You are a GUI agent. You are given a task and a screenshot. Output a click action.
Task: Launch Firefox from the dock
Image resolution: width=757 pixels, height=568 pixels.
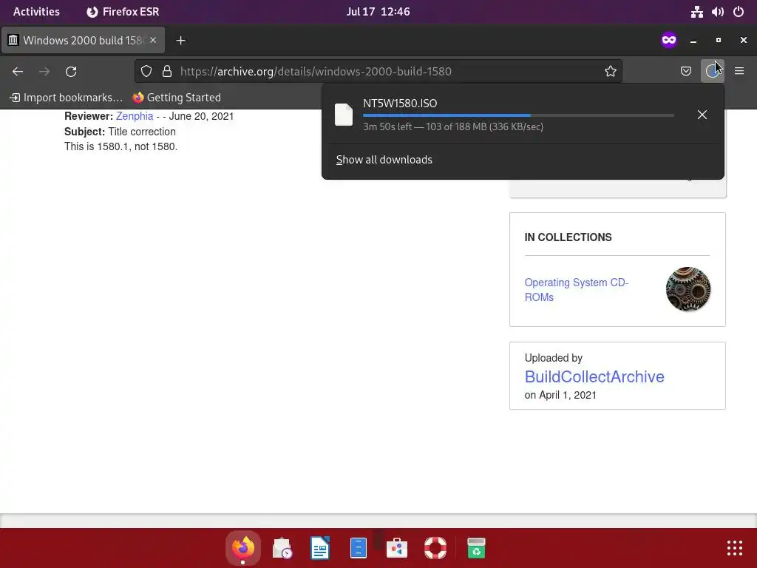pyautogui.click(x=242, y=548)
